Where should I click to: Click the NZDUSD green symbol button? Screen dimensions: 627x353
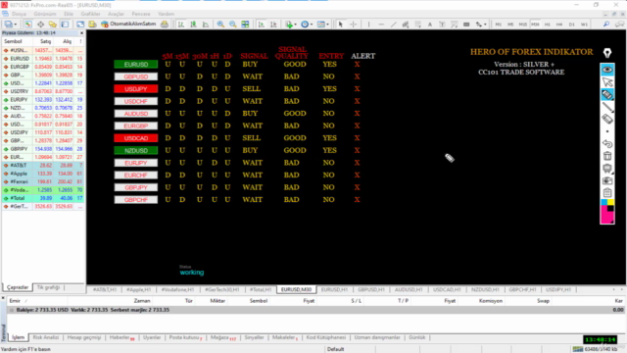[136, 150]
